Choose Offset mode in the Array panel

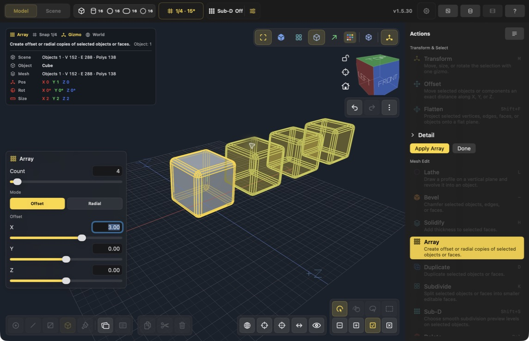(37, 203)
